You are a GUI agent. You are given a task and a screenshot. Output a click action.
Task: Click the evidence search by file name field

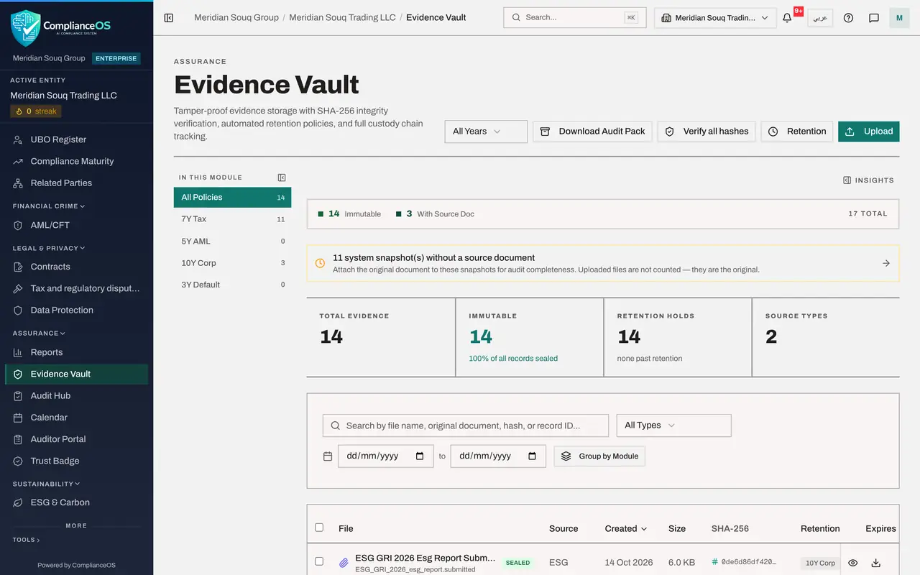coord(466,425)
